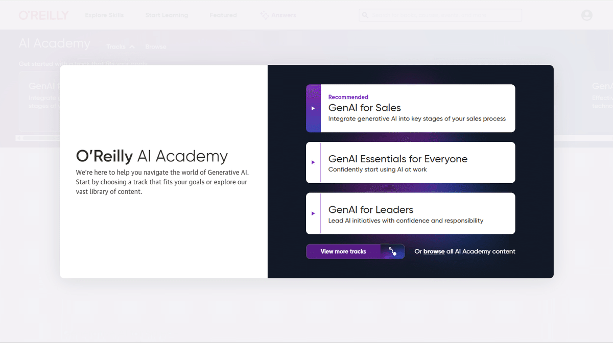Open the account profile icon
Image resolution: width=613 pixels, height=343 pixels.
point(586,15)
